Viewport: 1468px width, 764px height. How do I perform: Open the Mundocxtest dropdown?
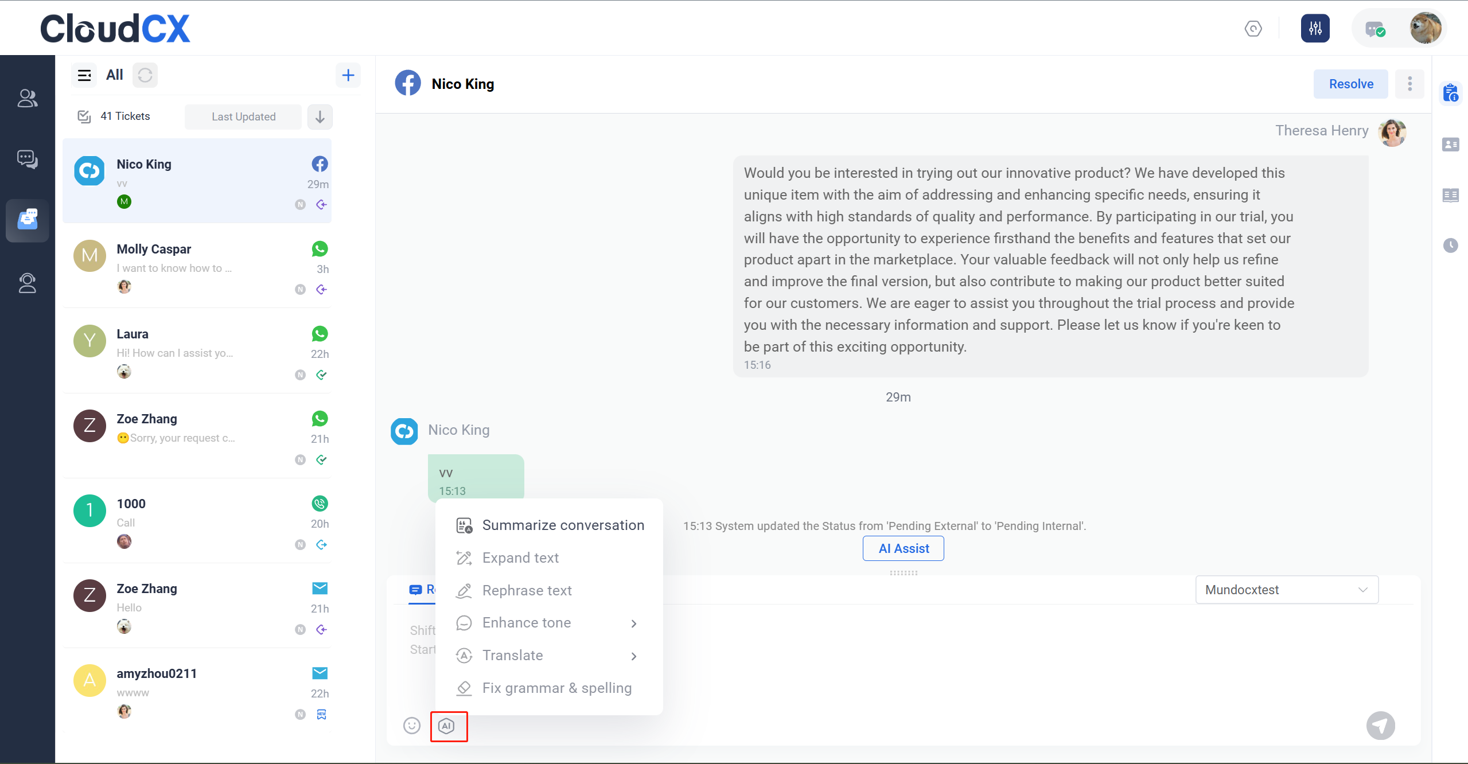[1286, 590]
